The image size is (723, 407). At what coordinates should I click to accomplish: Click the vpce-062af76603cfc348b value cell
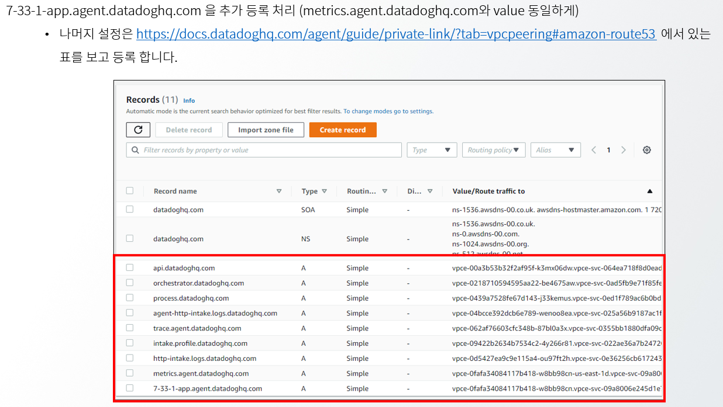[x=556, y=328]
